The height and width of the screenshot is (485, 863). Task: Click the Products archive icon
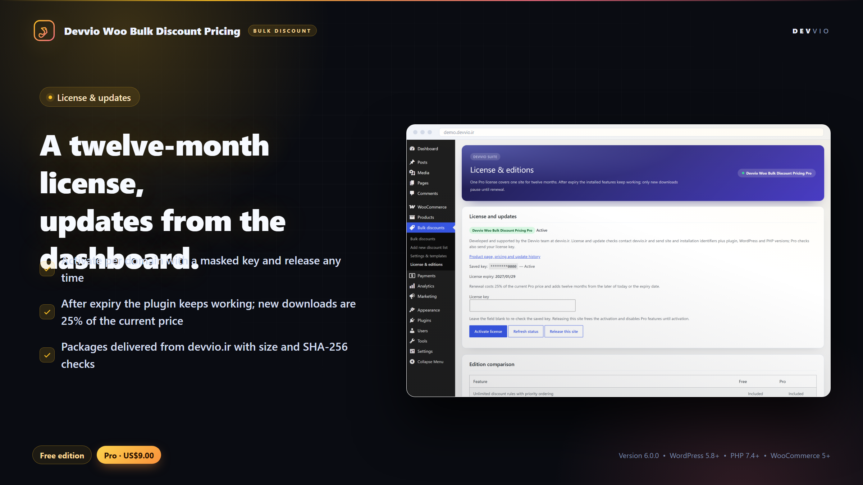point(412,217)
